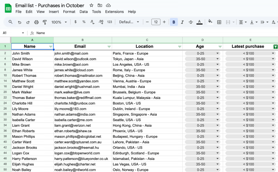
Task: Star this spreadsheet
Action: point(91,5)
